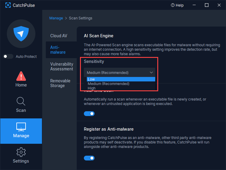
Task: Click the blue shield protection status icon
Action: (21, 34)
